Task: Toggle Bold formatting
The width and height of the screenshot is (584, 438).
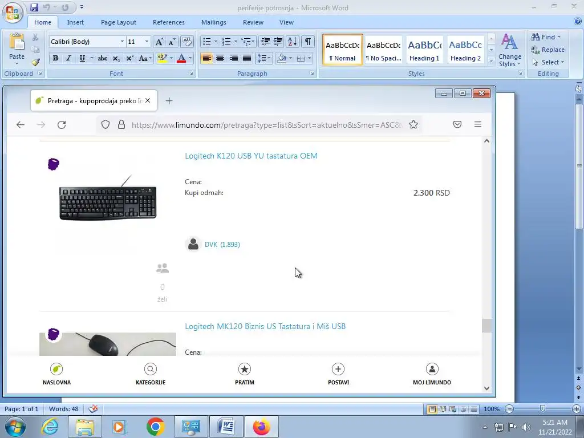Action: [x=55, y=59]
